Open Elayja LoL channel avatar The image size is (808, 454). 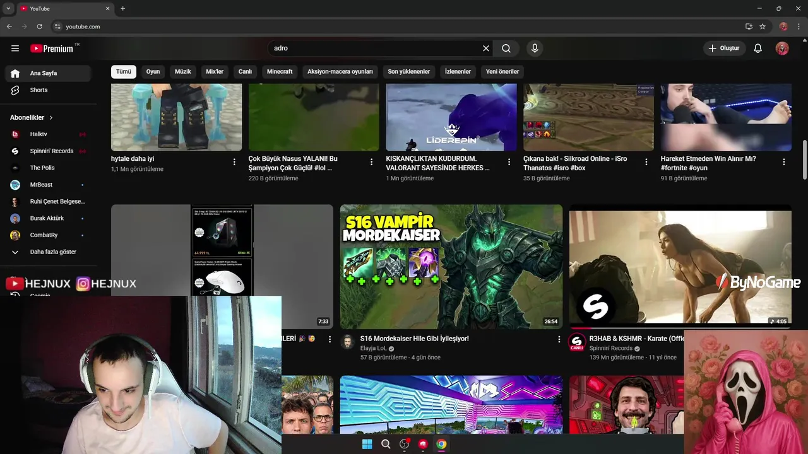347,342
